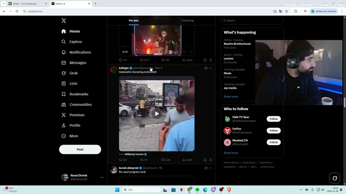This screenshot has width=346, height=194.
Task: Follow Meshkal_TN
Action: tap(274, 142)
